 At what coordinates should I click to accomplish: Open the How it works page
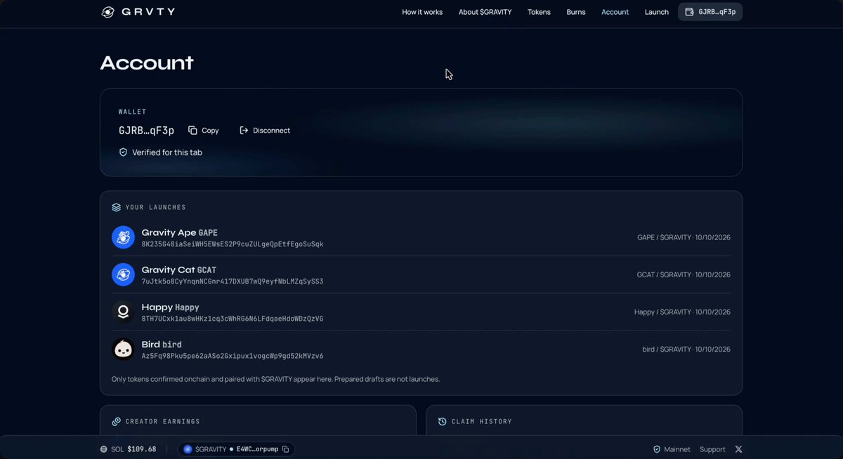pyautogui.click(x=422, y=12)
